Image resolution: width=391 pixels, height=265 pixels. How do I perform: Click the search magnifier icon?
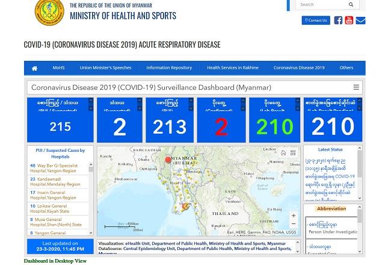[351, 5]
